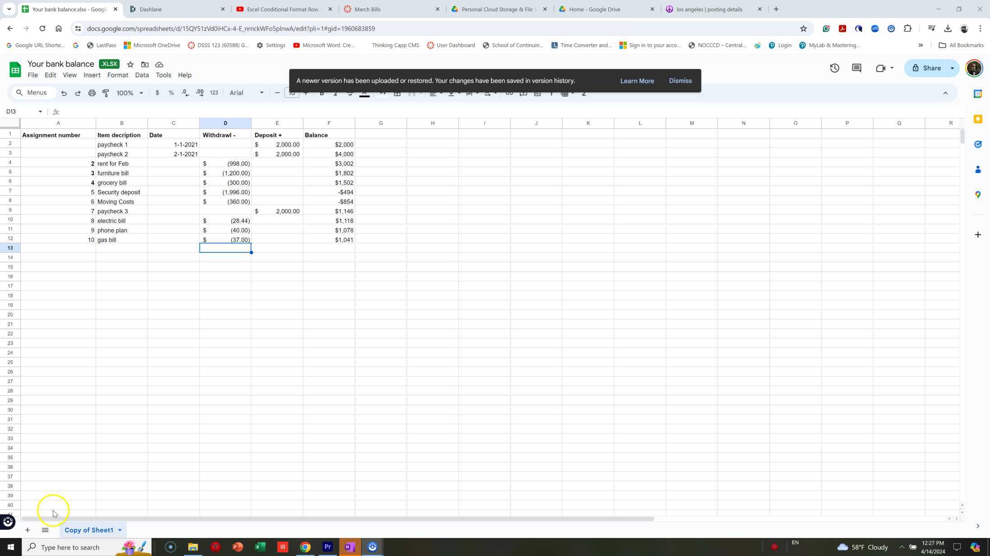Select the paint format tool
Screen dimensions: 990x556
click(106, 93)
